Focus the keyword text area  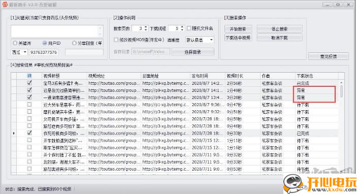tap(55, 31)
